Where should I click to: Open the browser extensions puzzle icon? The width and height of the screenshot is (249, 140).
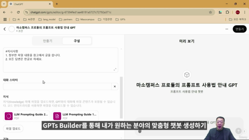click(227, 12)
